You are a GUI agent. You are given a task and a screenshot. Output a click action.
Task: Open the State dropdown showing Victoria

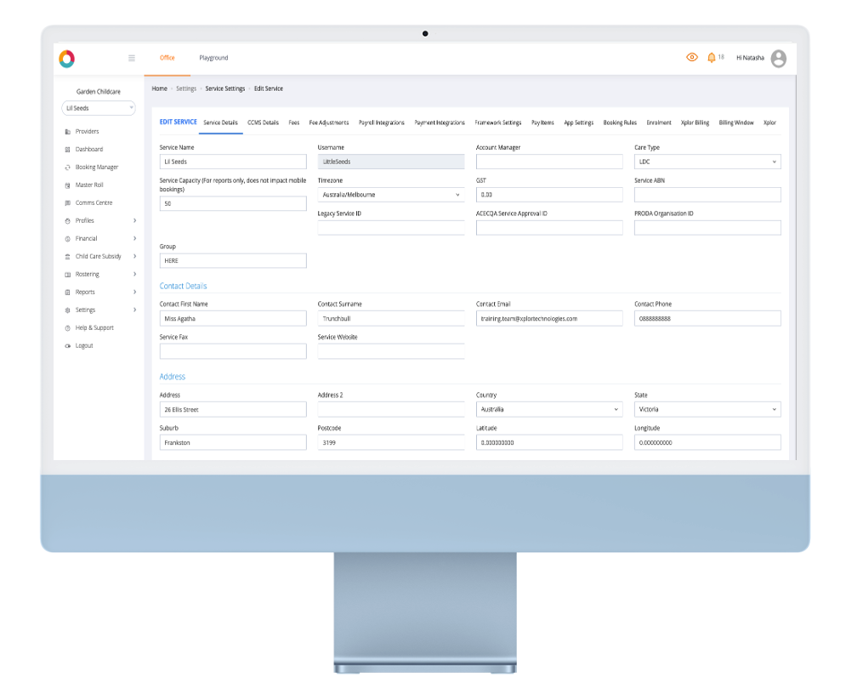click(x=707, y=409)
